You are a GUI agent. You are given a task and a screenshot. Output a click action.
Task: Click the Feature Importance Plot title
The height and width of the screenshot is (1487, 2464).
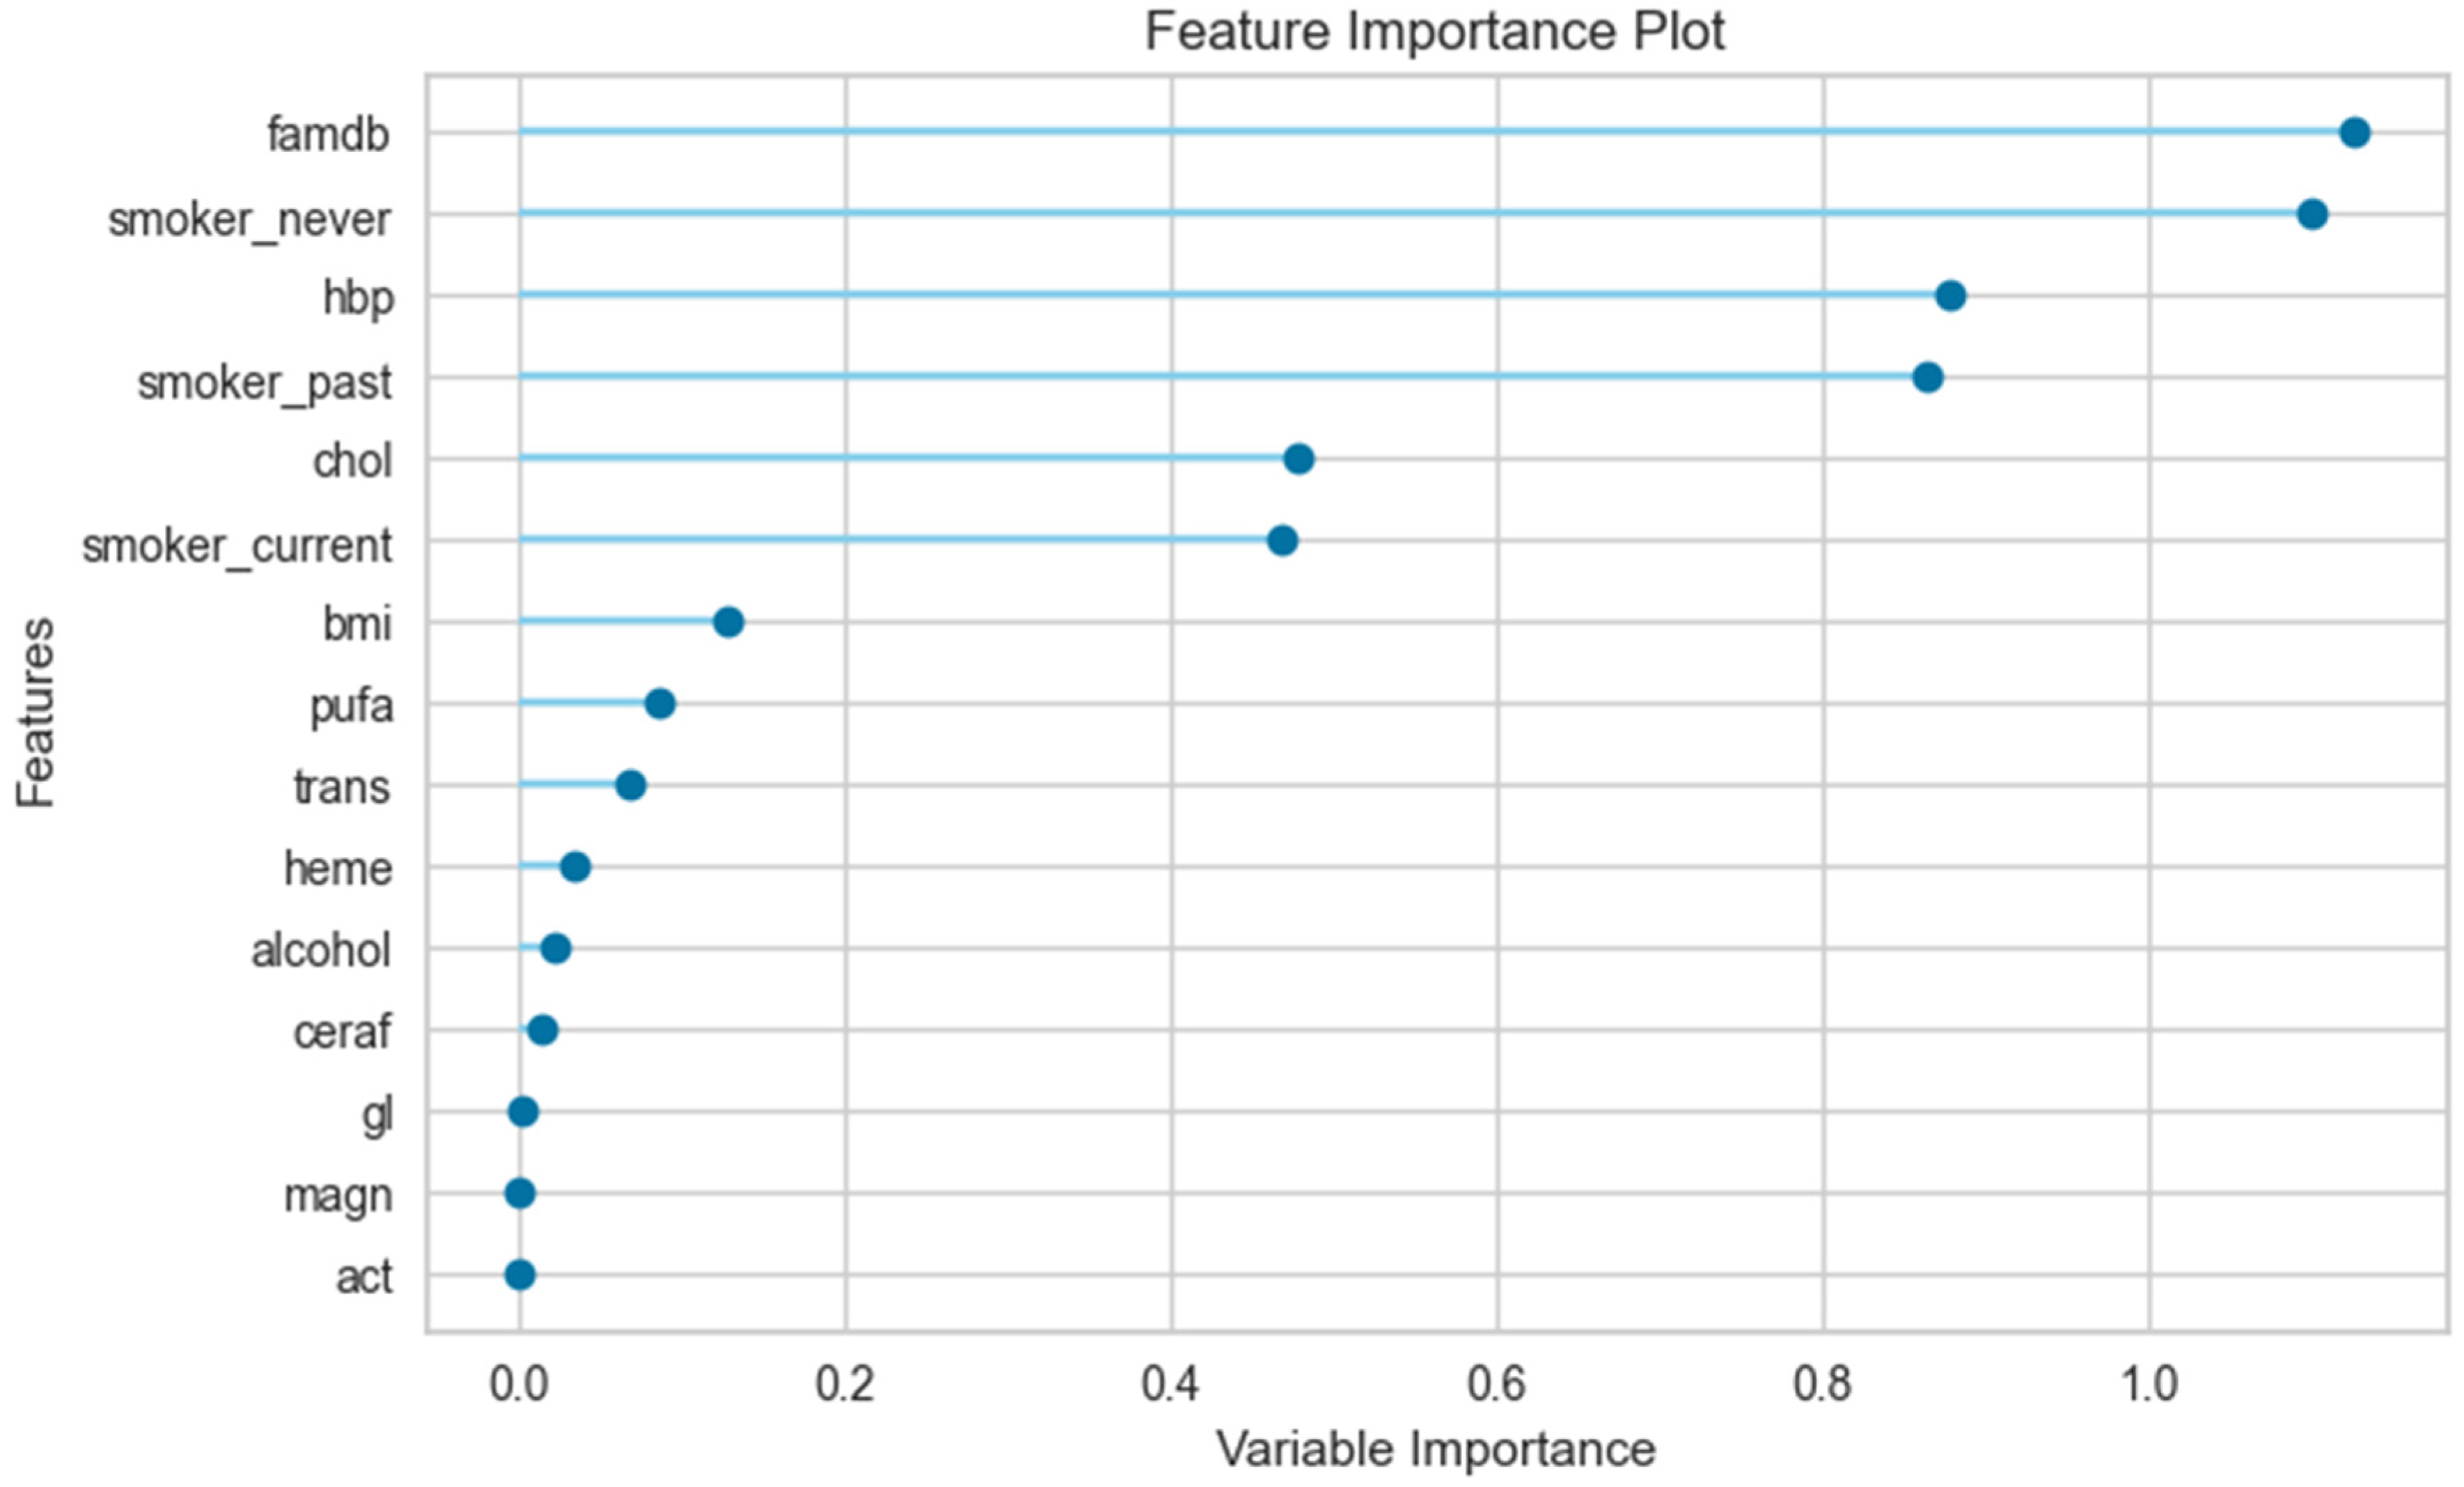(1434, 32)
